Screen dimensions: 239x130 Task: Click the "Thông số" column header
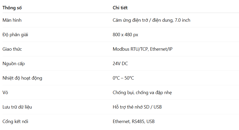click(12, 8)
